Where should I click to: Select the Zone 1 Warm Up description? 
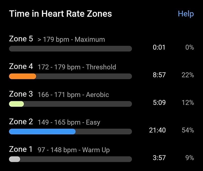click(74, 150)
